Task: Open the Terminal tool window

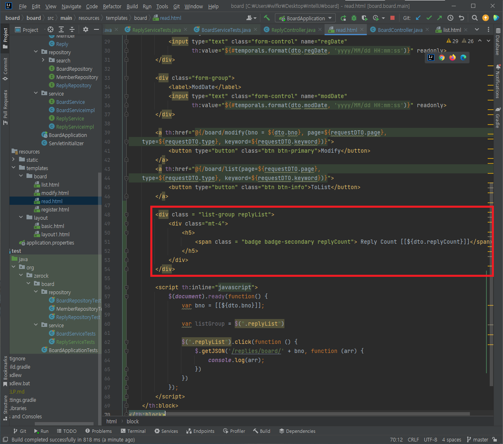Action: pyautogui.click(x=132, y=431)
